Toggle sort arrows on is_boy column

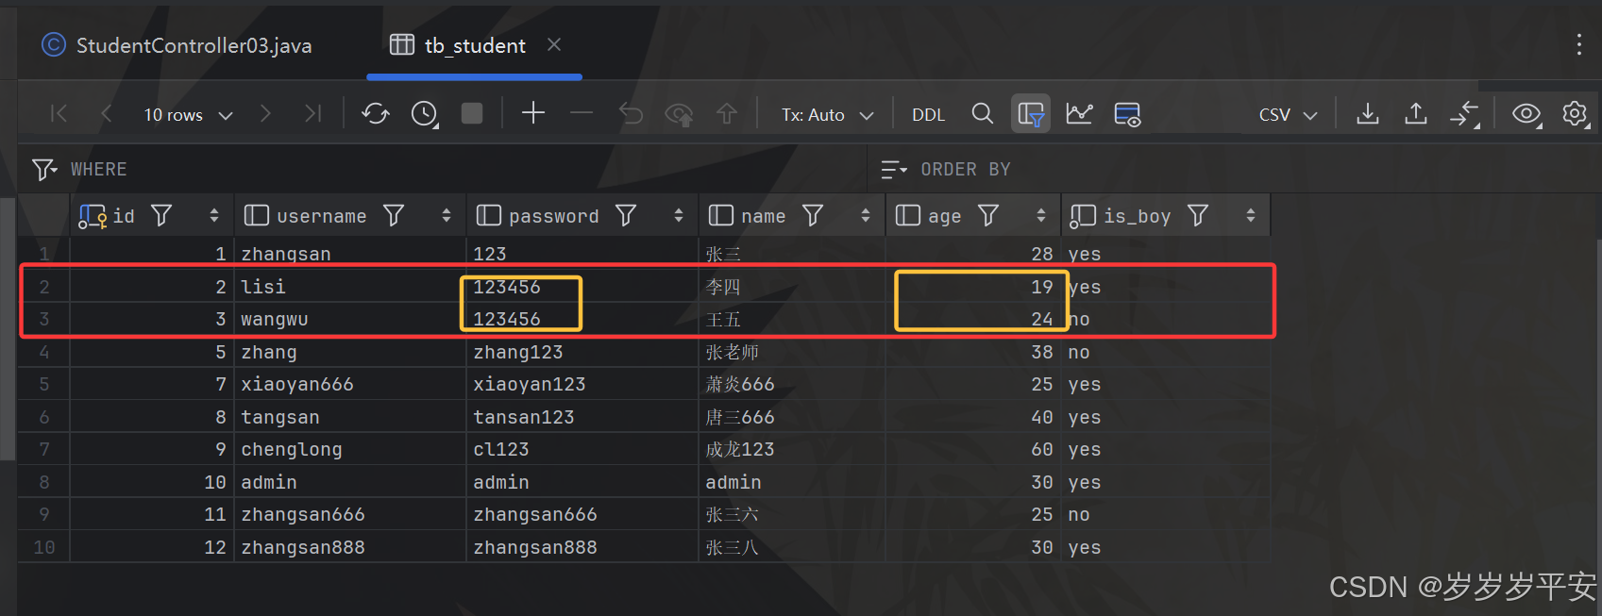[1251, 216]
